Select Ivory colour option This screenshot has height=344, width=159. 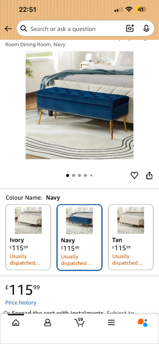pos(28,237)
